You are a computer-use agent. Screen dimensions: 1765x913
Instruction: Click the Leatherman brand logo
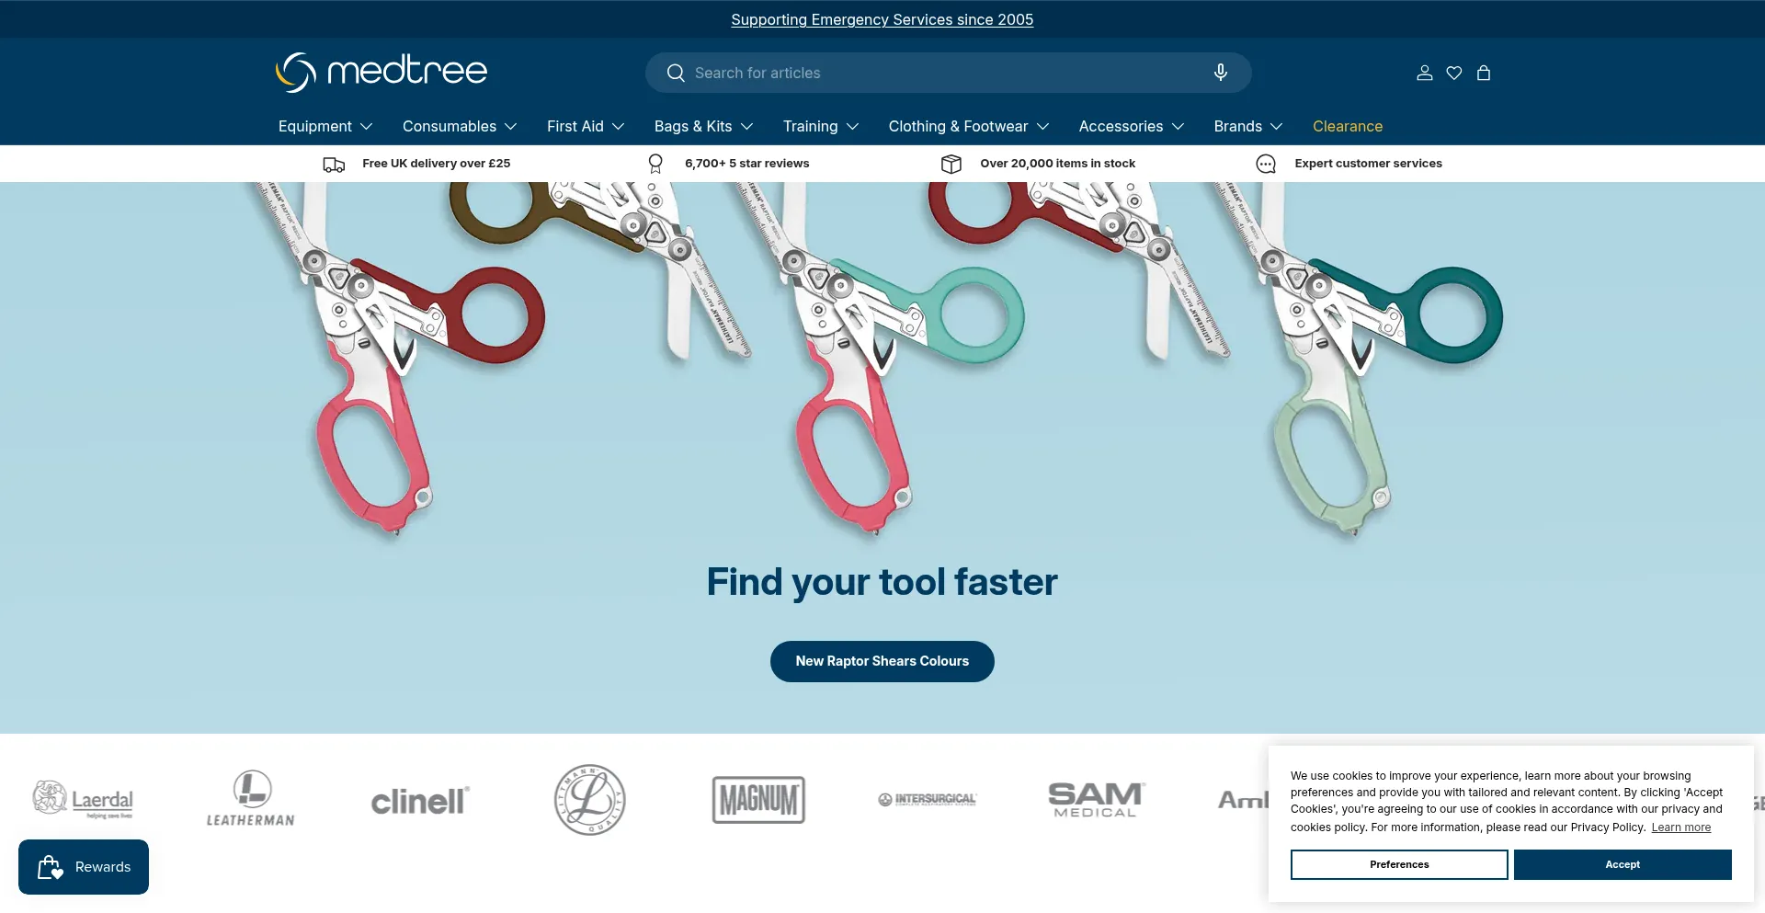(251, 799)
